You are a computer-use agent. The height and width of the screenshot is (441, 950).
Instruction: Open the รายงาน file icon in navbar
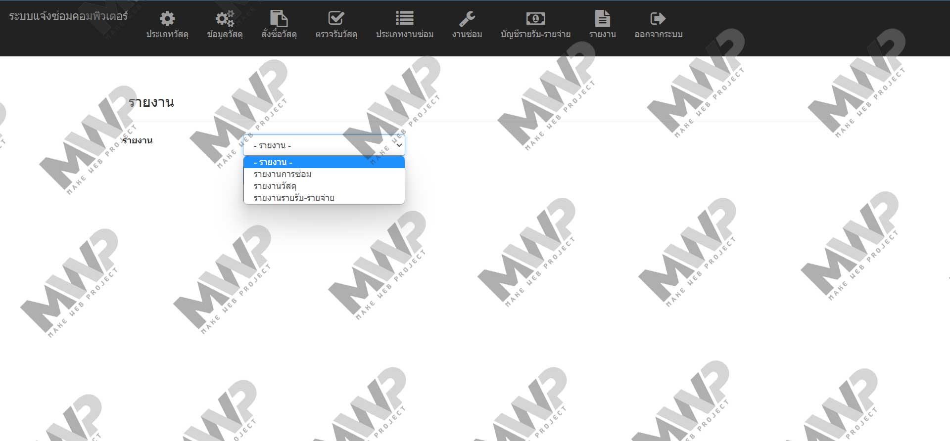602,19
